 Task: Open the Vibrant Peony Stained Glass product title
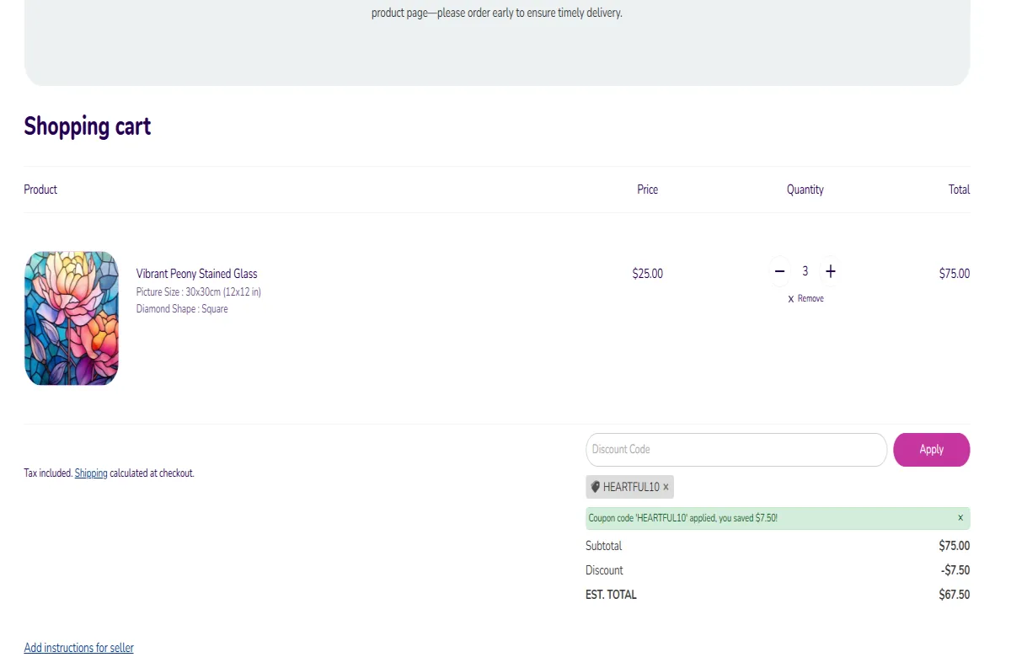pyautogui.click(x=197, y=274)
